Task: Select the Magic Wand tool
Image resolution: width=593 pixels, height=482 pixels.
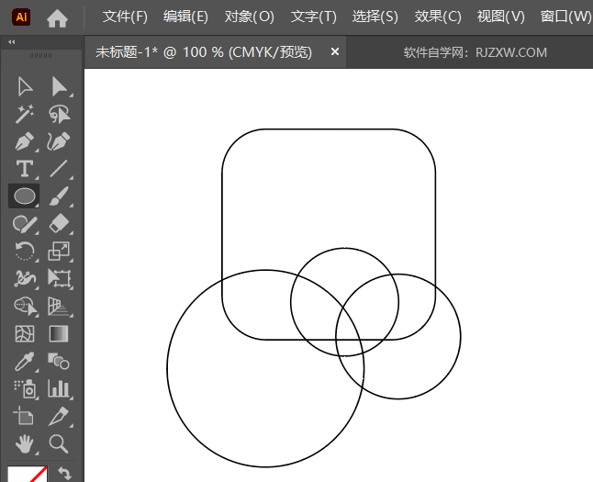Action: [25, 114]
